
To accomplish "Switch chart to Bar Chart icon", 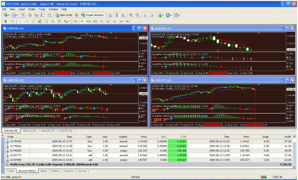I will click(x=110, y=15).
